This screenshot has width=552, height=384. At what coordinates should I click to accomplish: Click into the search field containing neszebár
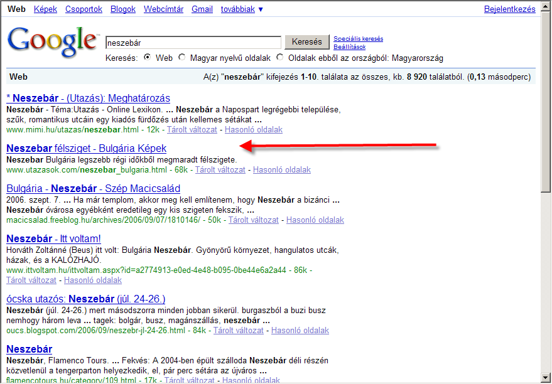click(x=193, y=43)
